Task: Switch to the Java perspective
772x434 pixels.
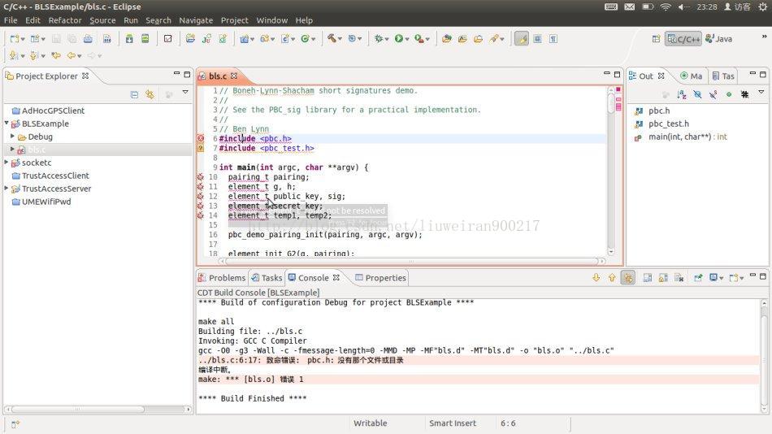Action: 719,39
